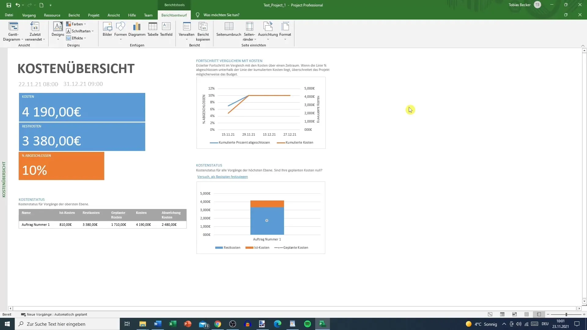This screenshot has height=330, width=587.
Task: Click the zoom slider handle in status bar
Action: coord(566,314)
